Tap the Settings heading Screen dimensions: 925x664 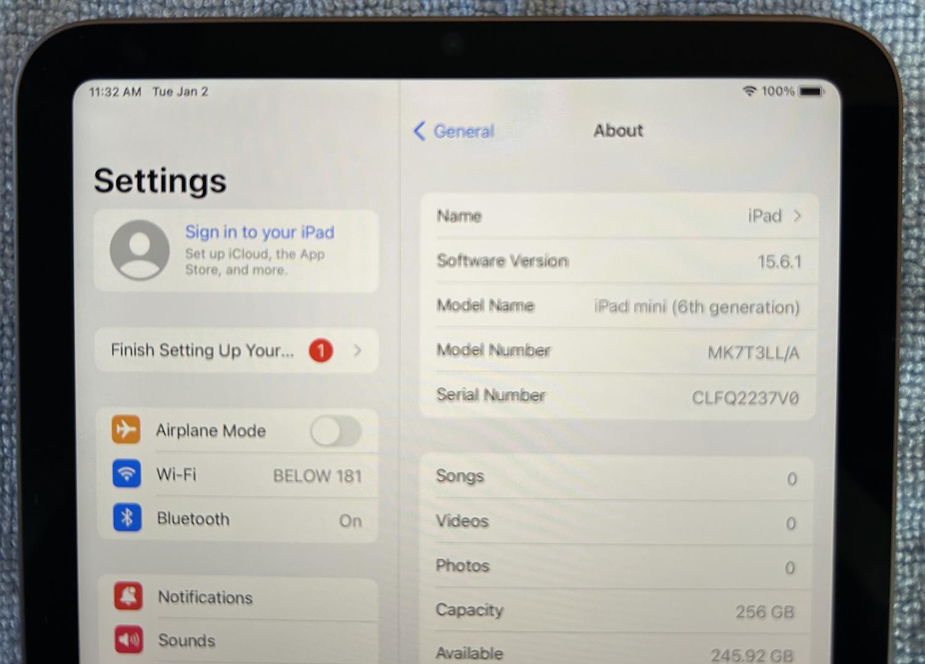coord(161,181)
